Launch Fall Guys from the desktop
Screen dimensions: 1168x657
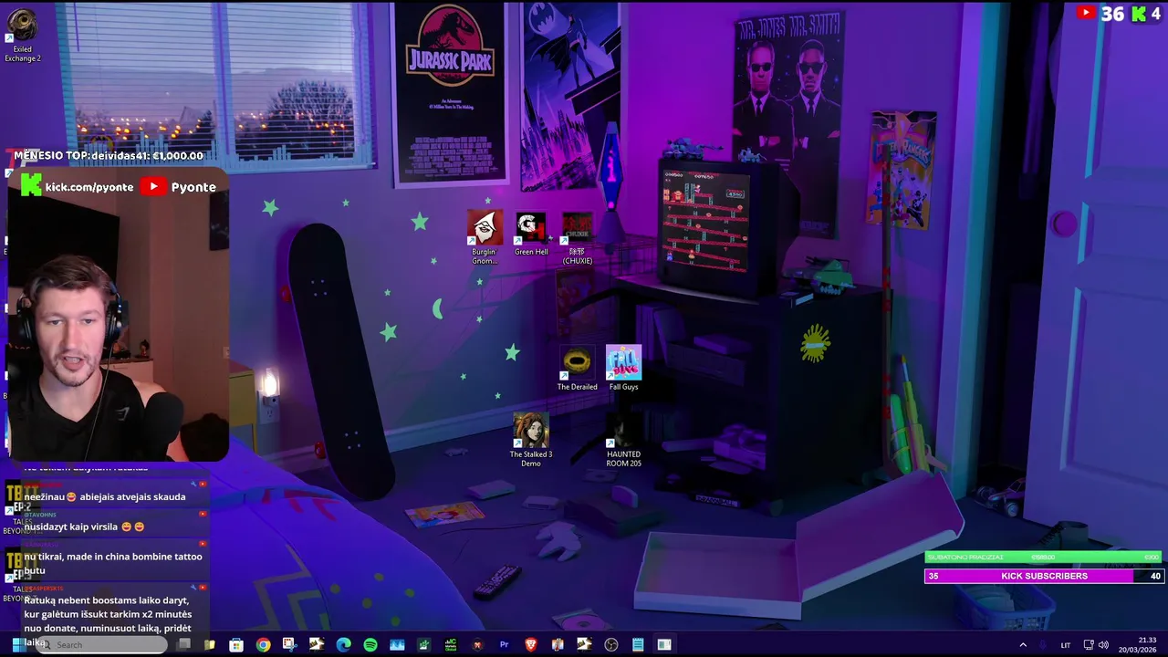click(624, 368)
